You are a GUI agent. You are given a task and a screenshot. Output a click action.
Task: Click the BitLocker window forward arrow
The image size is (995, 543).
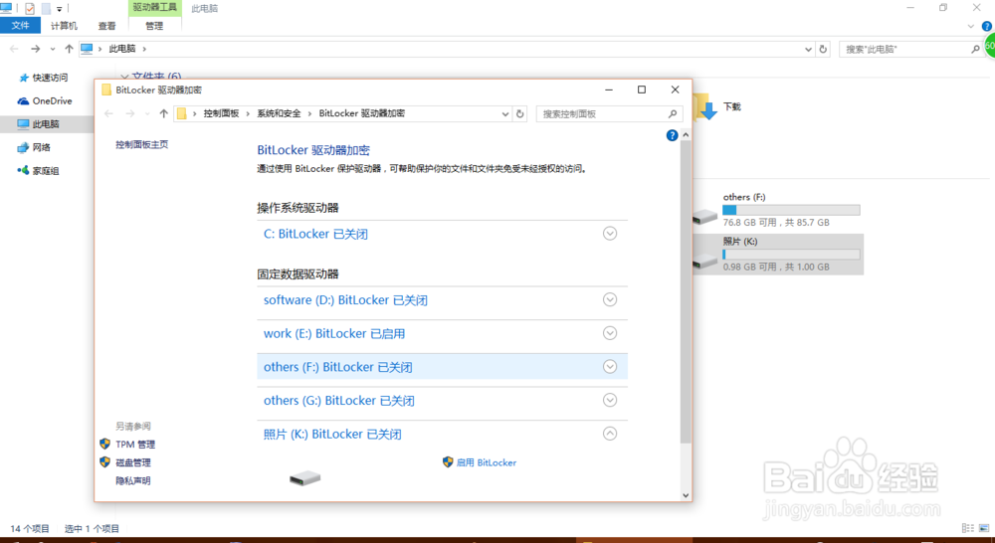click(x=130, y=113)
